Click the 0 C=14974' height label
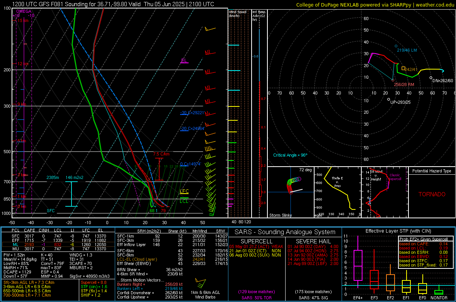456x302 pixels. (191, 164)
